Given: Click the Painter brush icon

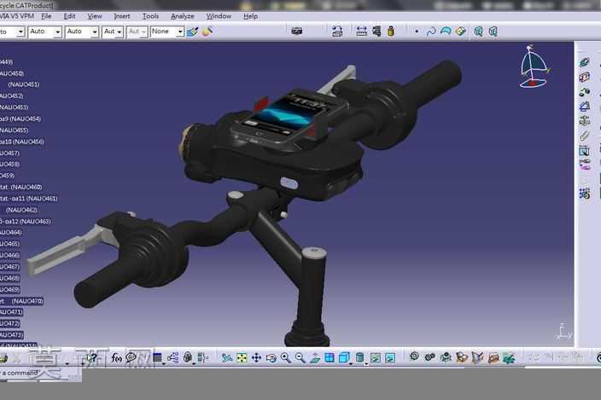Looking at the screenshot, I should [x=192, y=32].
